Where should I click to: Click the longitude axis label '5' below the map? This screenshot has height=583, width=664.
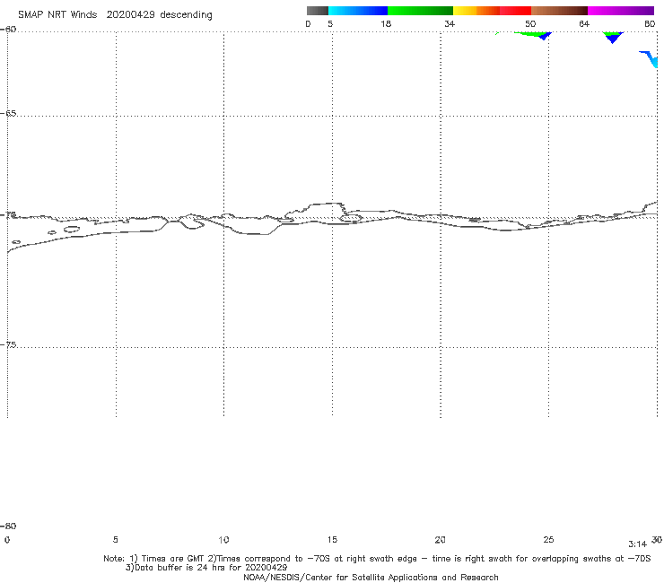pos(115,540)
